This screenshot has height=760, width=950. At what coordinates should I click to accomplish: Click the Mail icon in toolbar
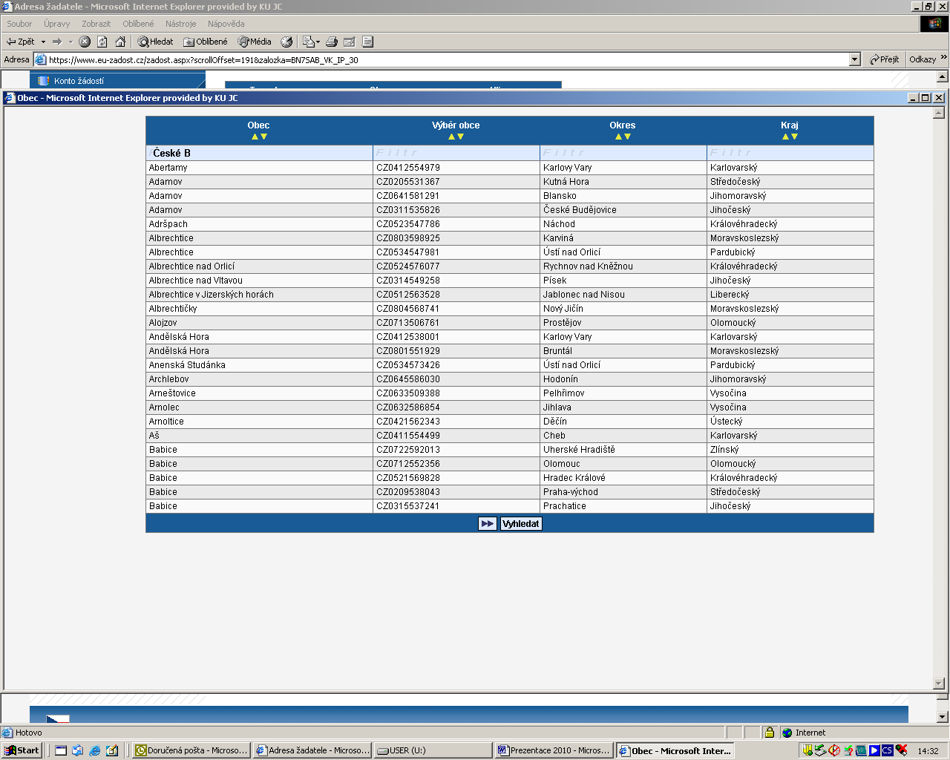310,42
